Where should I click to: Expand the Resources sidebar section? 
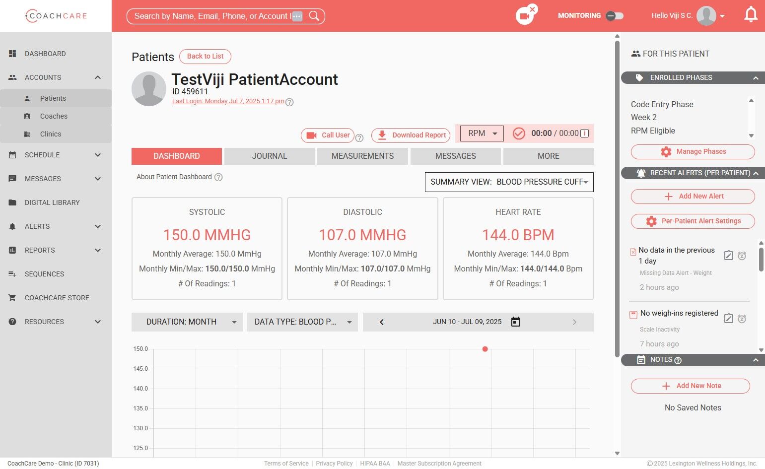[98, 322]
